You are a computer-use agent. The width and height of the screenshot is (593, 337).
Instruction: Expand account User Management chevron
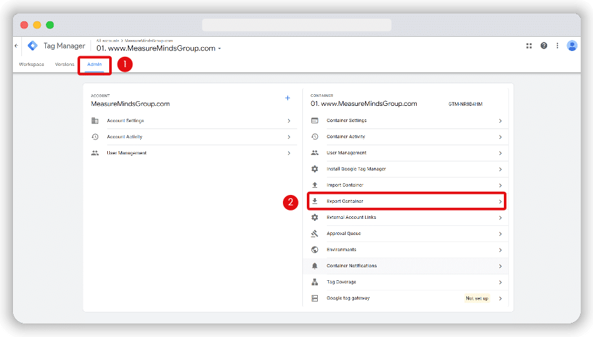[289, 154]
